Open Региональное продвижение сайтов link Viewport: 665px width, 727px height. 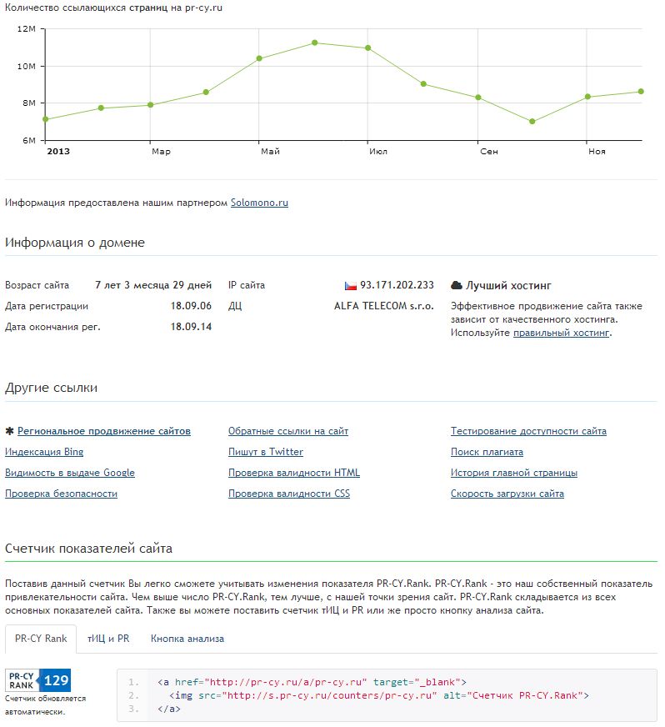click(x=104, y=431)
